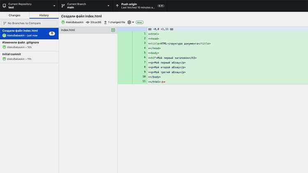Click the avatar on the .gitignore commit

tap(4, 47)
